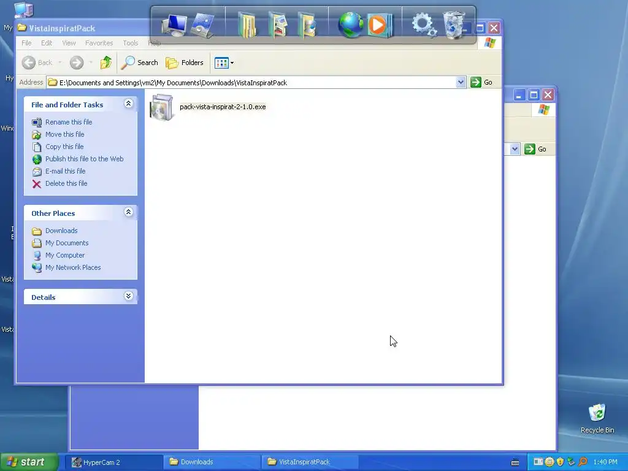The height and width of the screenshot is (471, 628).
Task: Launch the globe browser icon in the dock
Action: [x=351, y=25]
